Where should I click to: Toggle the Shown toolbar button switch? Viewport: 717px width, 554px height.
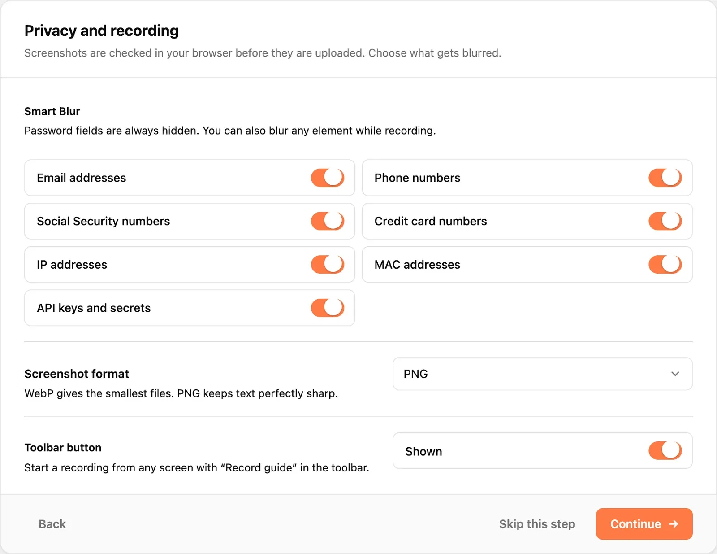[665, 451]
